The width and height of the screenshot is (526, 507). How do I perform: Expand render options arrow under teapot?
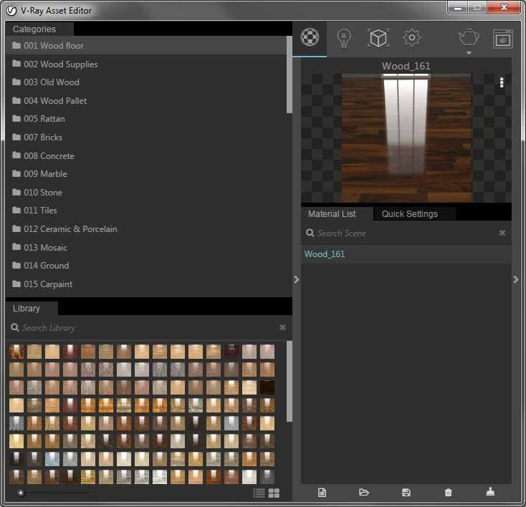click(x=469, y=53)
